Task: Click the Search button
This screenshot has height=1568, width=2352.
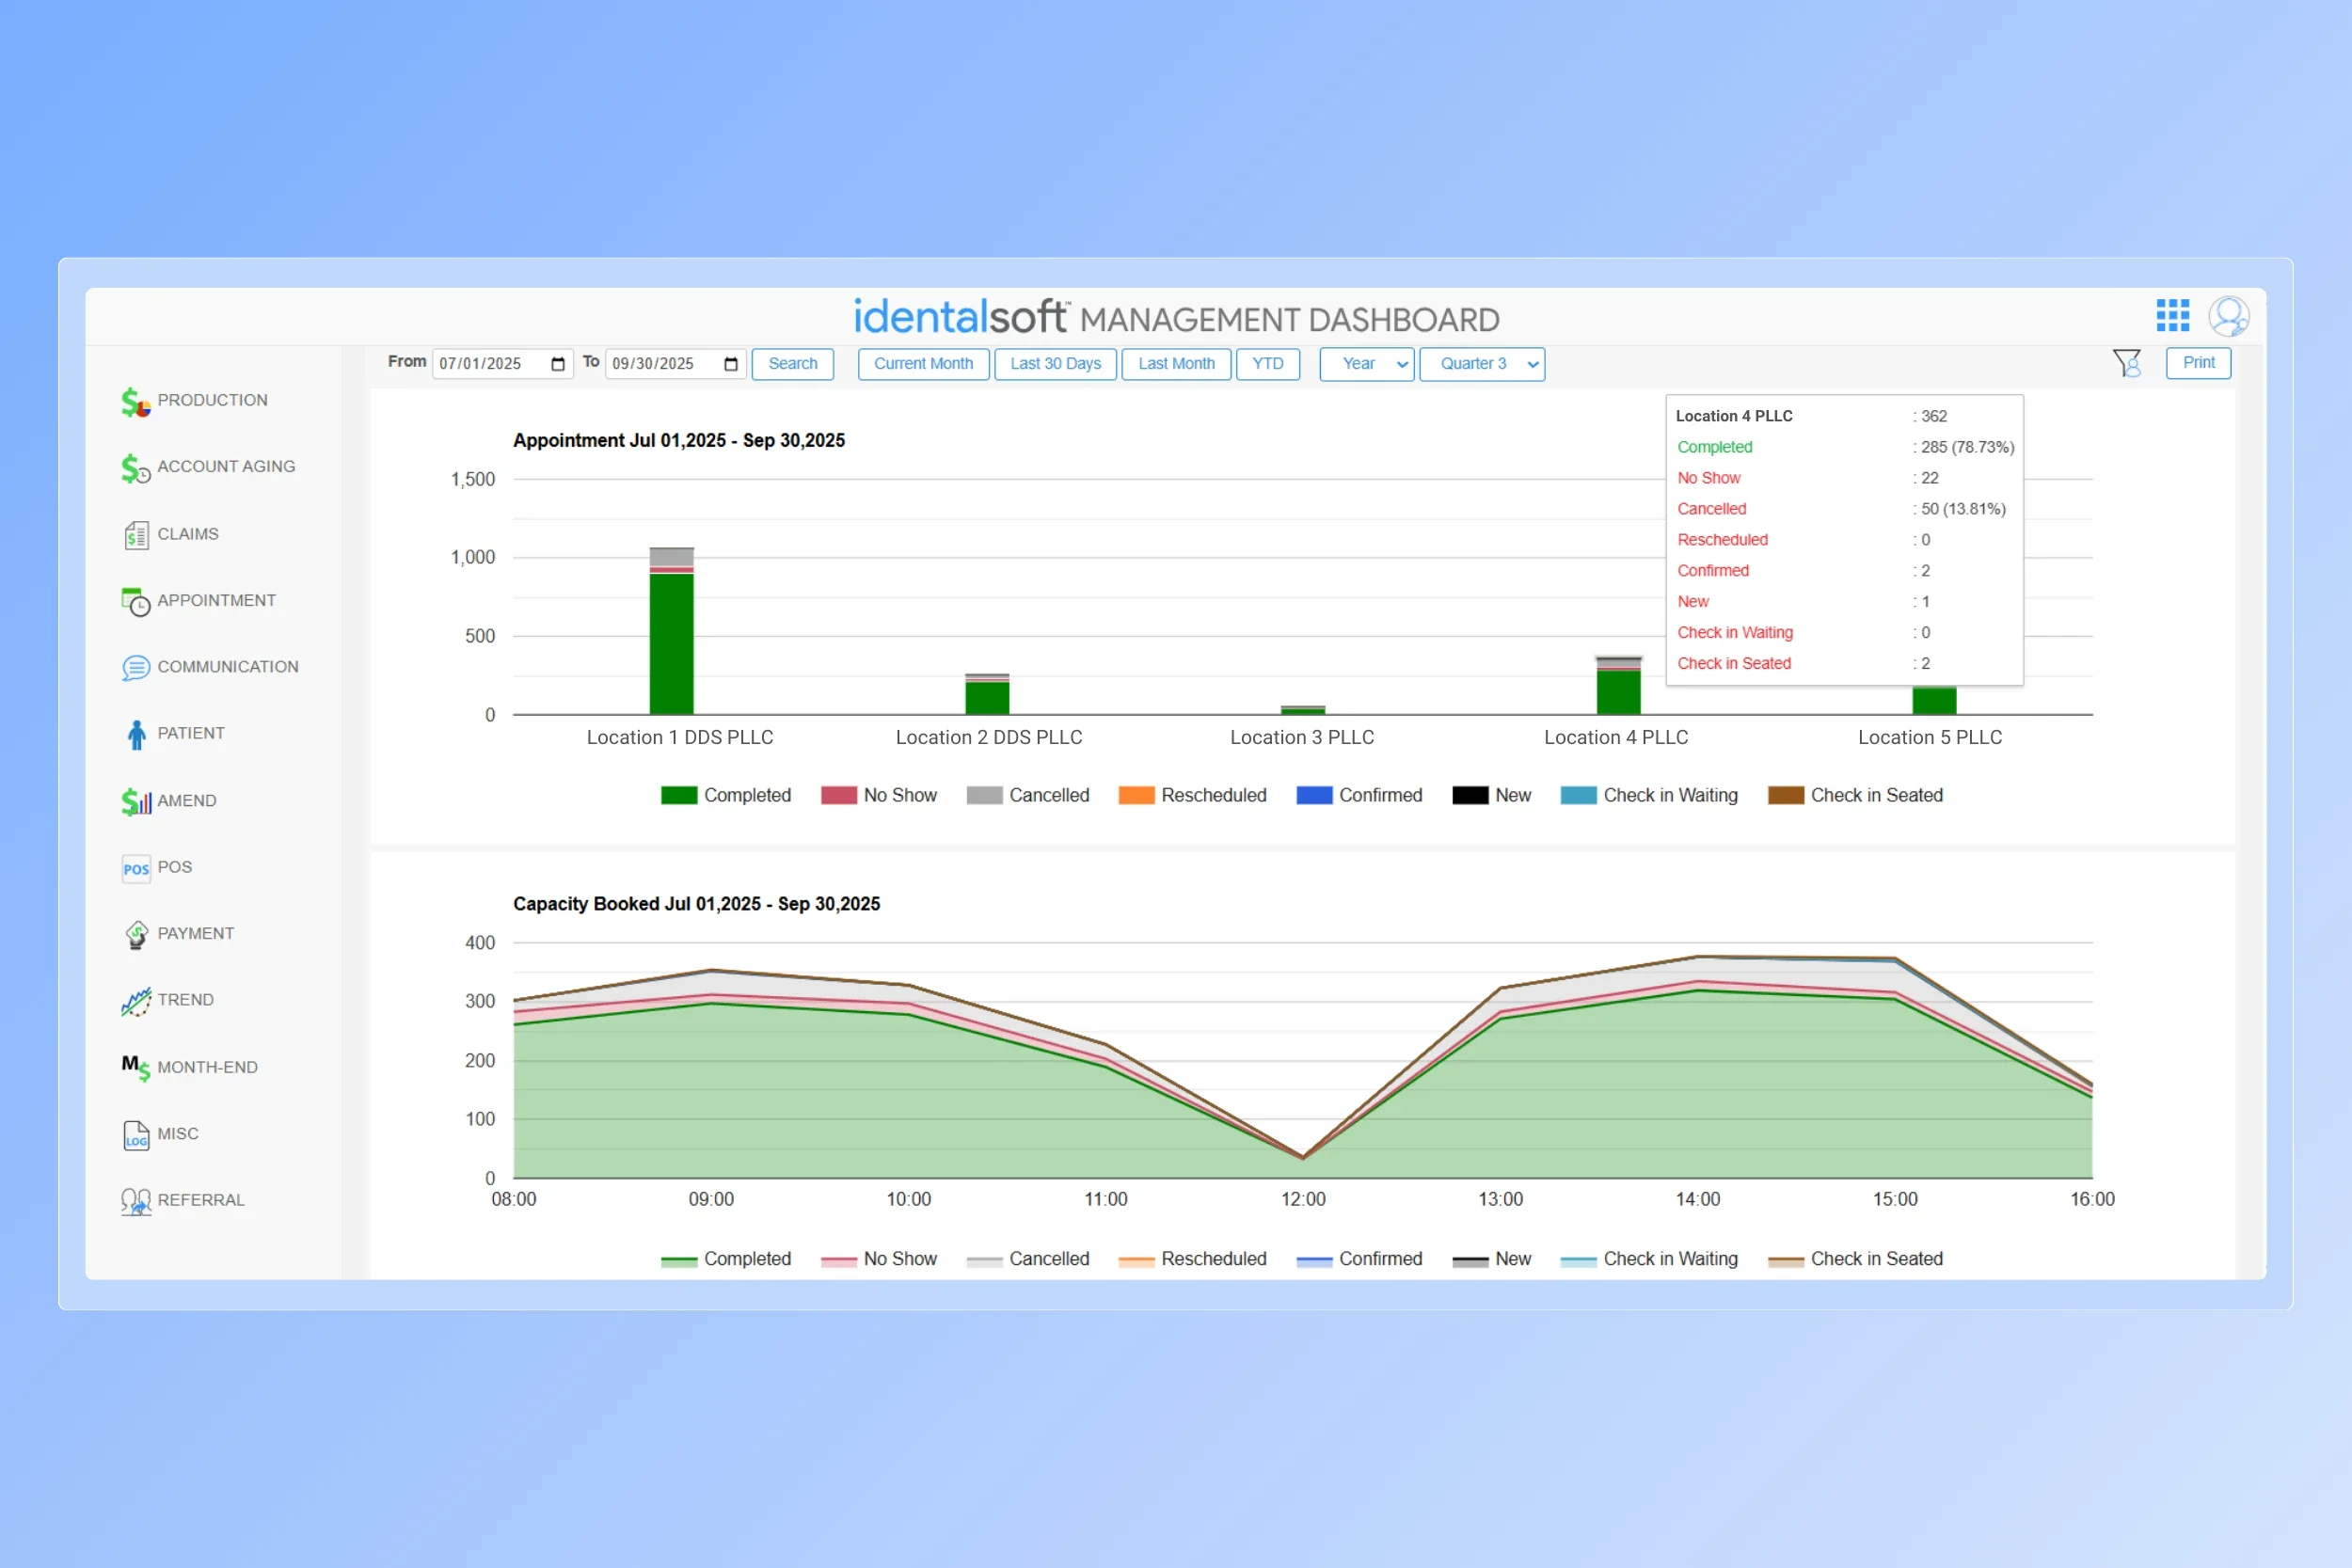Action: tap(792, 364)
